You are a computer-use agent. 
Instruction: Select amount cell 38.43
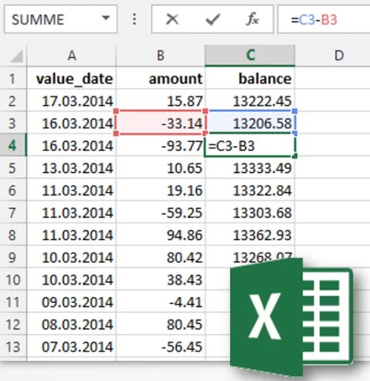[x=161, y=279]
